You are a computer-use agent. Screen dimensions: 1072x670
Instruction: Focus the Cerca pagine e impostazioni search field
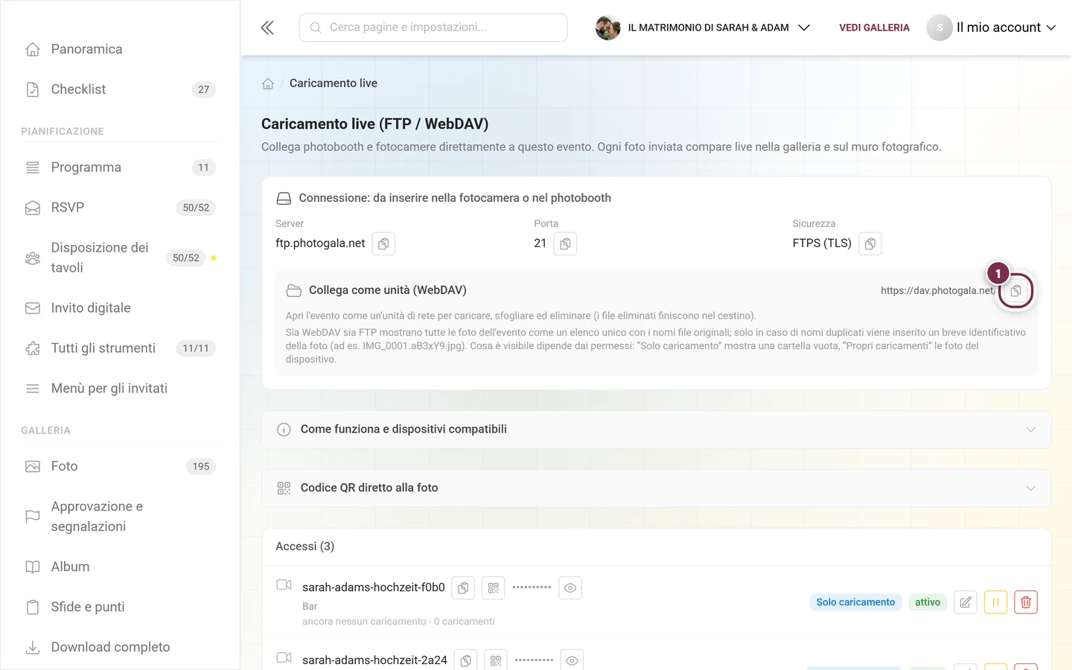[x=433, y=28]
